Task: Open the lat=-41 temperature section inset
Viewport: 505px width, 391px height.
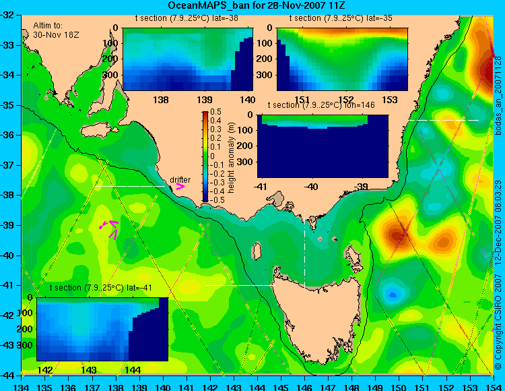Action: (102, 329)
